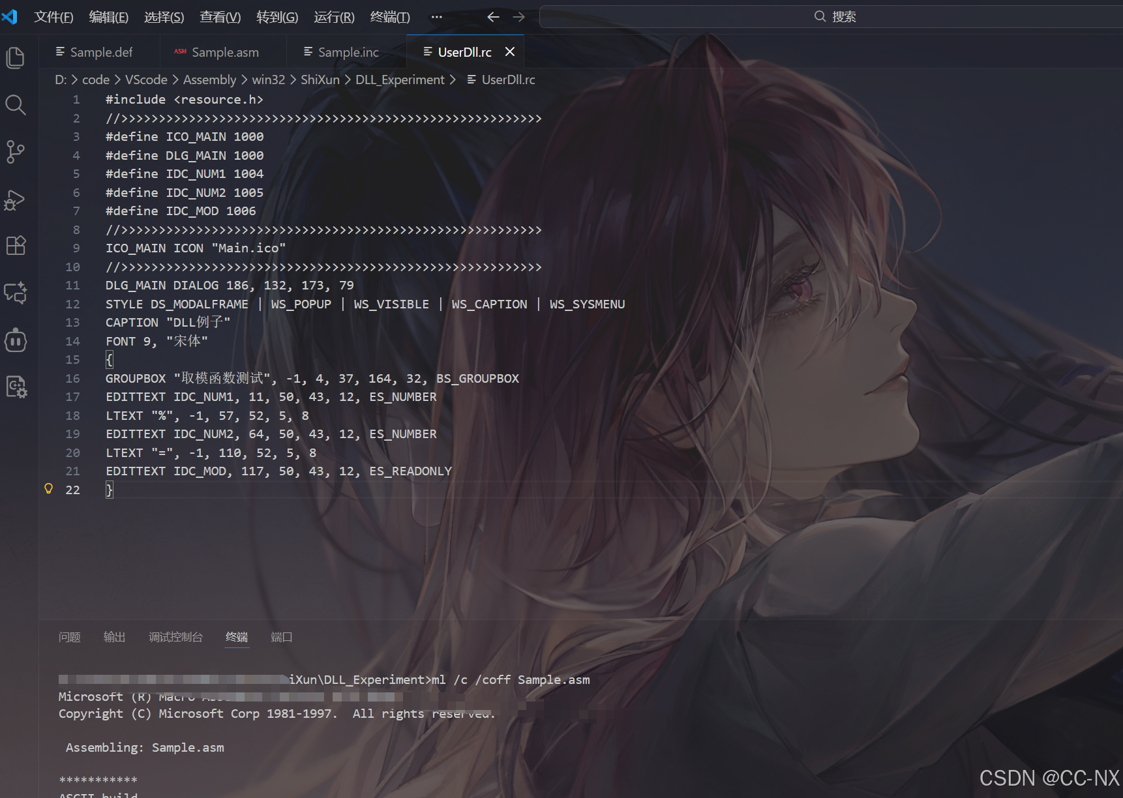Click line number 11 in the gutter
Image resolution: width=1123 pixels, height=798 pixels.
point(72,286)
